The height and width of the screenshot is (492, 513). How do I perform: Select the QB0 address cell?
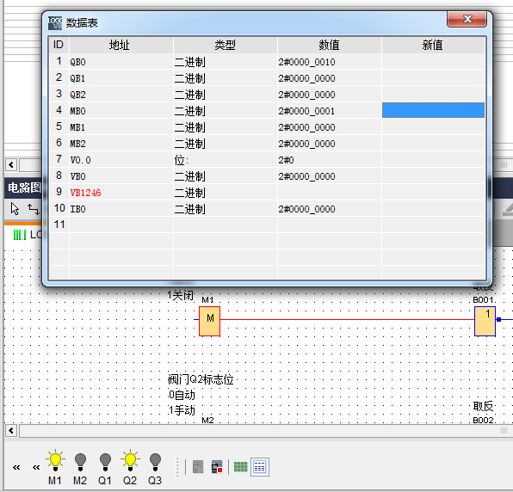click(121, 61)
